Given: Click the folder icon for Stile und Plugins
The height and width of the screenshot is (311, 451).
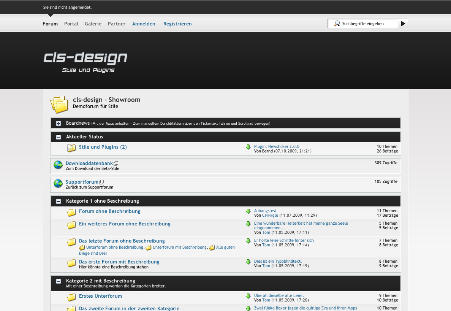Looking at the screenshot, I should tap(71, 148).
